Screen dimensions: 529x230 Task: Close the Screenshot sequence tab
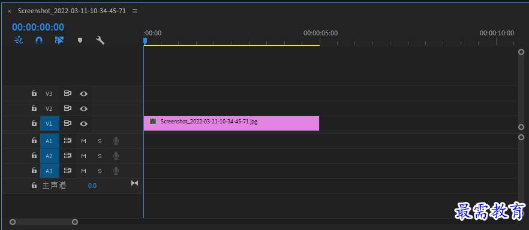[x=10, y=11]
